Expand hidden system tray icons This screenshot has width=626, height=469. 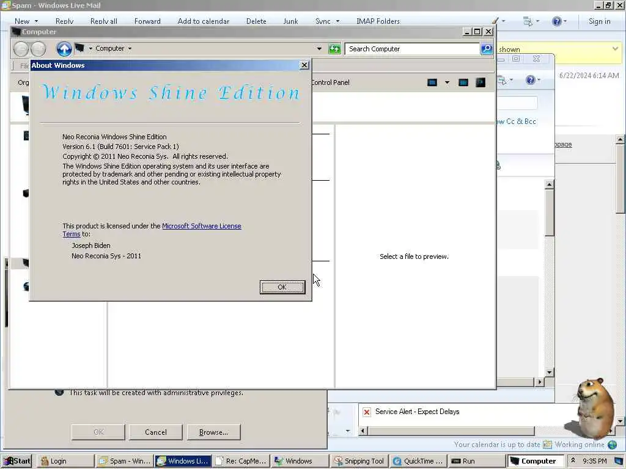[573, 460]
